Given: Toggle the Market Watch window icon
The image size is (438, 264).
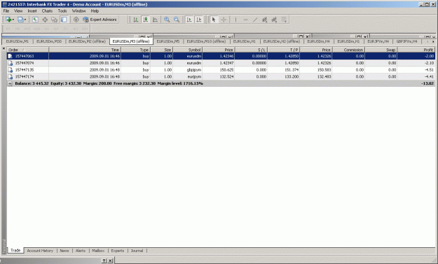Looking at the screenshot, I should [35, 20].
